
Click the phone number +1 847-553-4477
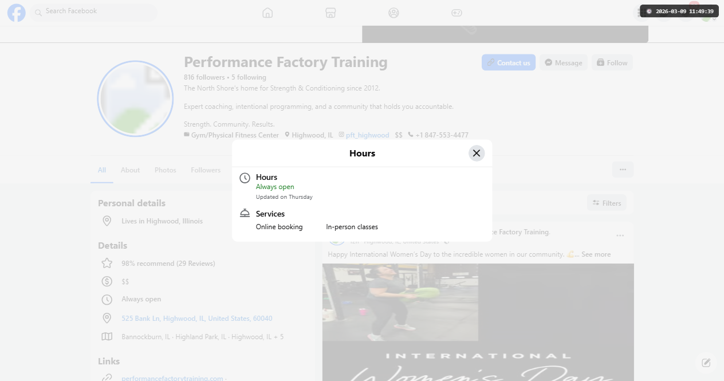[442, 135]
